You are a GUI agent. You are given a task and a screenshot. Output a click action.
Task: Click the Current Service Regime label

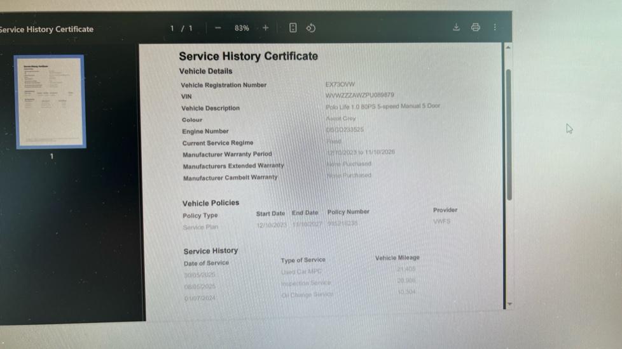coord(218,143)
